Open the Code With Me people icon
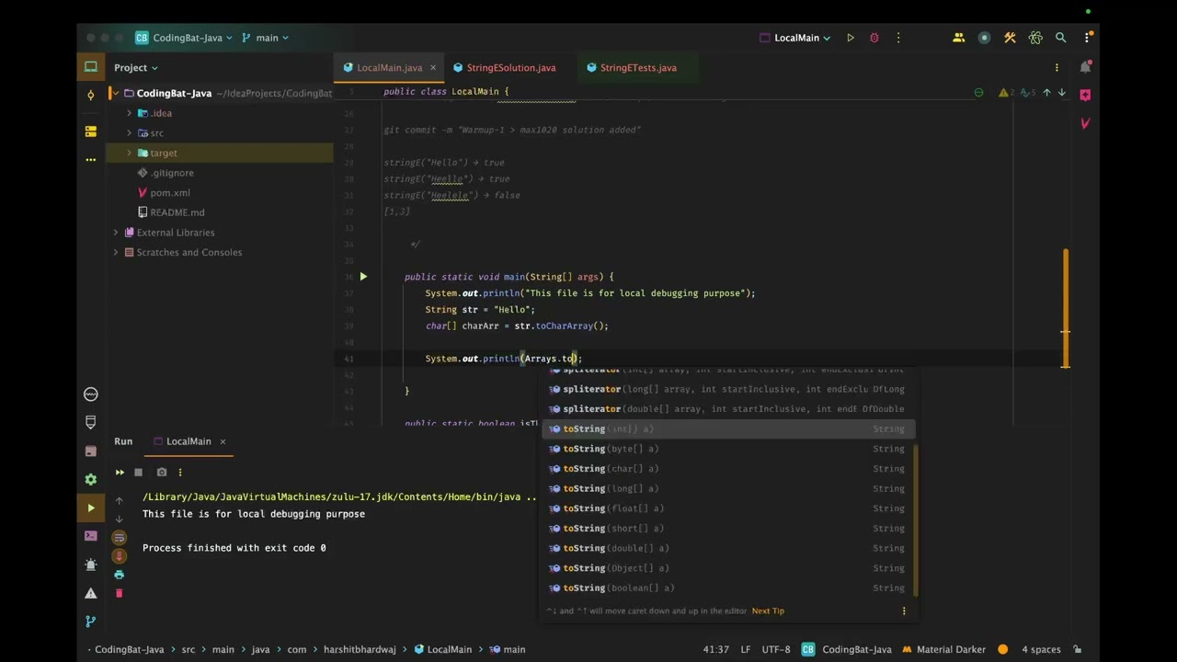 tap(958, 38)
